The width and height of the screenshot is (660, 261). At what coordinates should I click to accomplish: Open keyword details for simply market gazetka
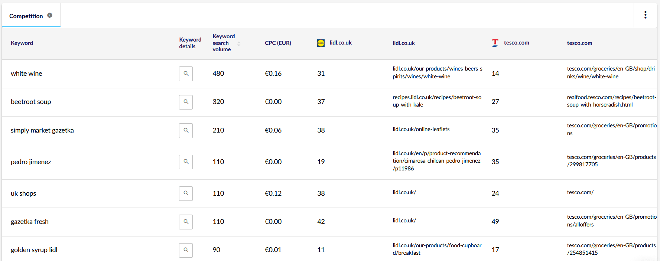pyautogui.click(x=186, y=131)
